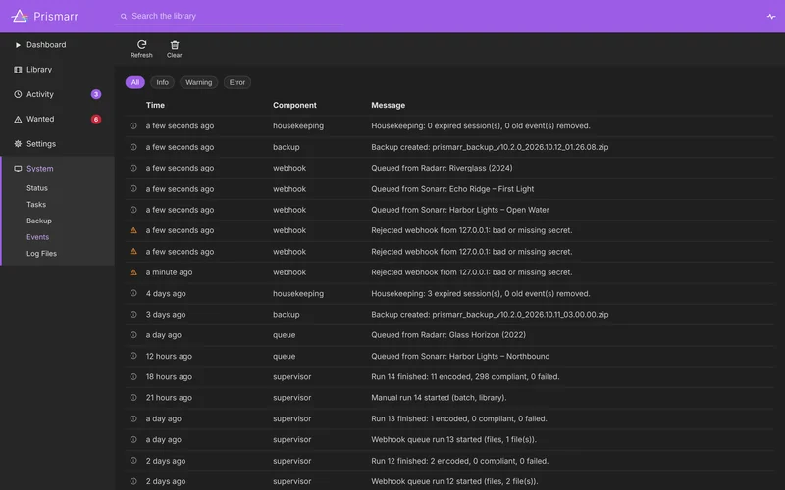Click 'a minute ago' time cell
The height and width of the screenshot is (490, 785).
click(x=169, y=272)
